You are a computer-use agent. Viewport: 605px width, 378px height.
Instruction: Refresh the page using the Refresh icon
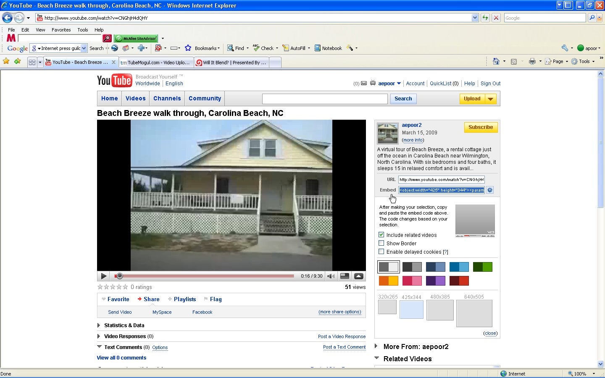click(485, 18)
